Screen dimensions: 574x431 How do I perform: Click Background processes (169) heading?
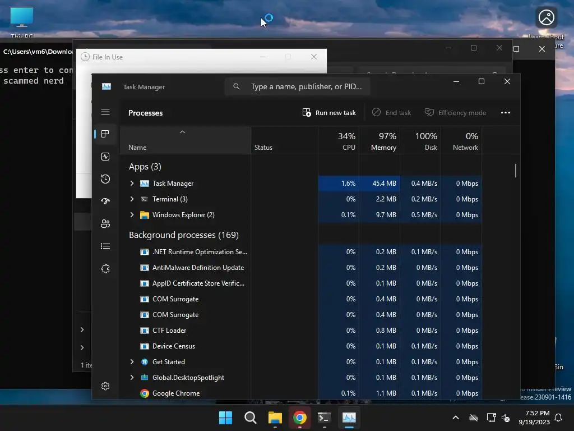pos(184,235)
